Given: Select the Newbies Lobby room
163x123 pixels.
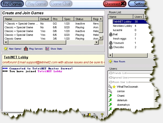Looking at the screenshot, I should point(123,26).
